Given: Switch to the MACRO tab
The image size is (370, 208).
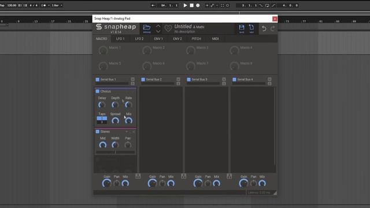Looking at the screenshot, I should click(x=102, y=39).
